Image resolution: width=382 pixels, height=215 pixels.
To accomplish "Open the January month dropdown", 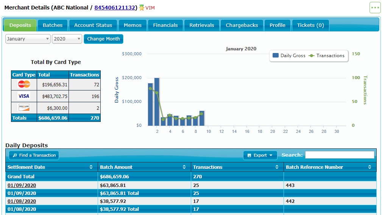I will [28, 39].
